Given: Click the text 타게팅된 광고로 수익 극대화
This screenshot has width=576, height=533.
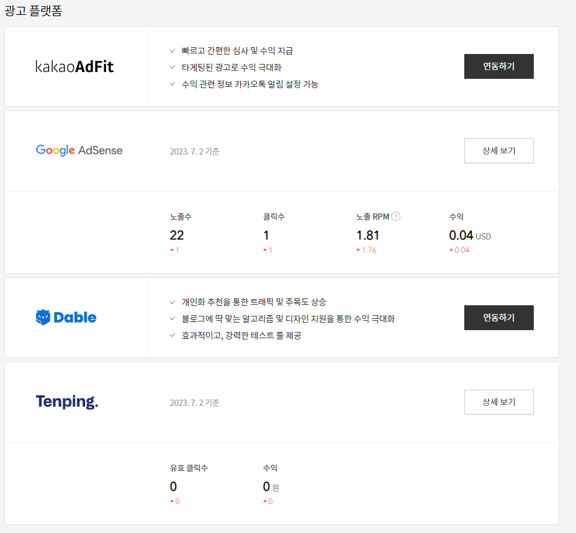Looking at the screenshot, I should tap(232, 68).
